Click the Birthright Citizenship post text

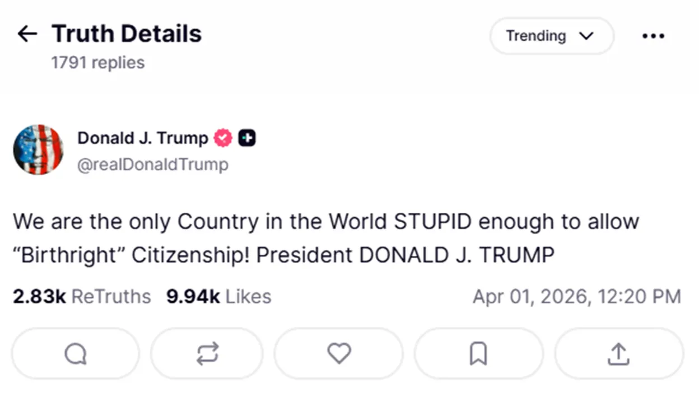[x=325, y=238]
